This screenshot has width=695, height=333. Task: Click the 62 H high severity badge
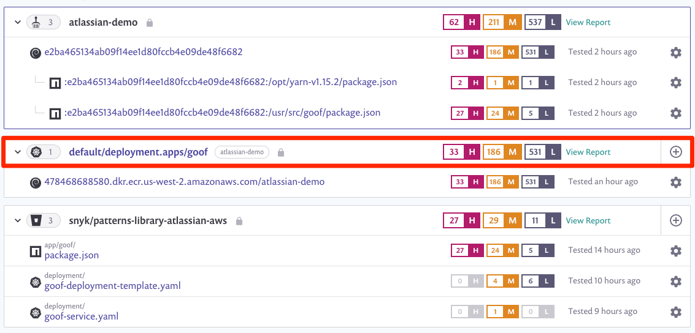click(461, 22)
